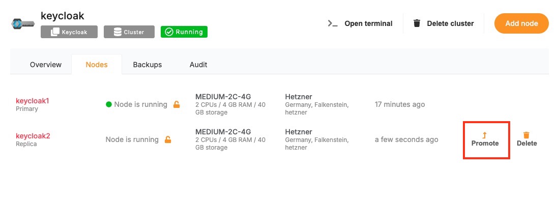
Task: Open the keycloak1 node link
Action: click(x=33, y=101)
